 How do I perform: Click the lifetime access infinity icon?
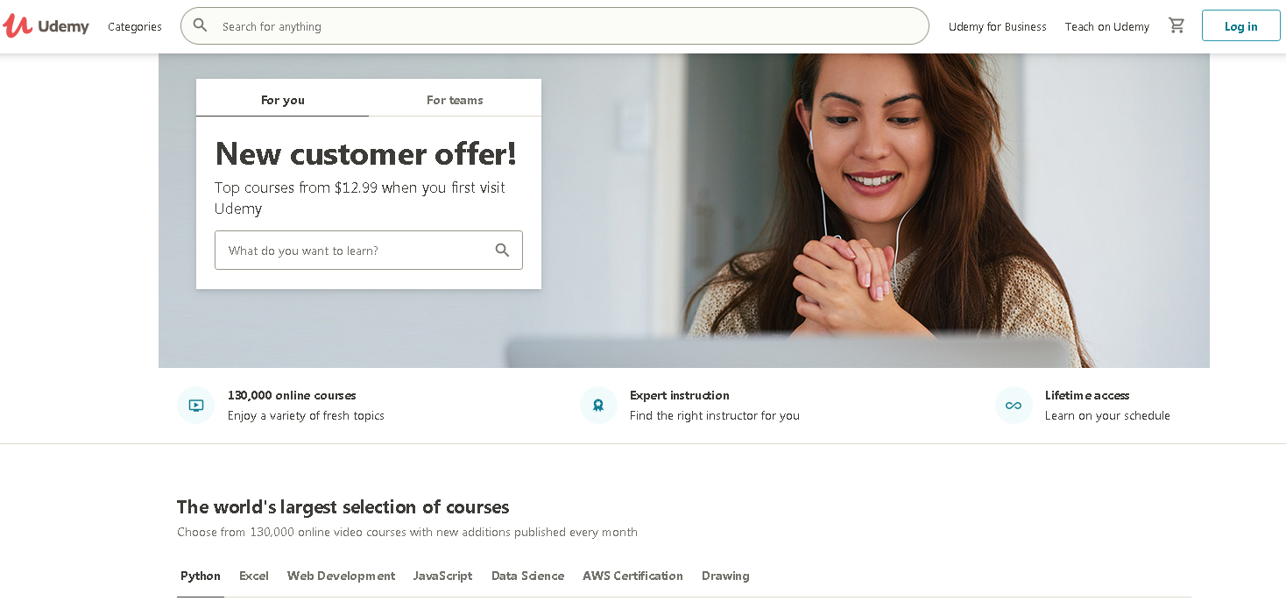point(1014,405)
